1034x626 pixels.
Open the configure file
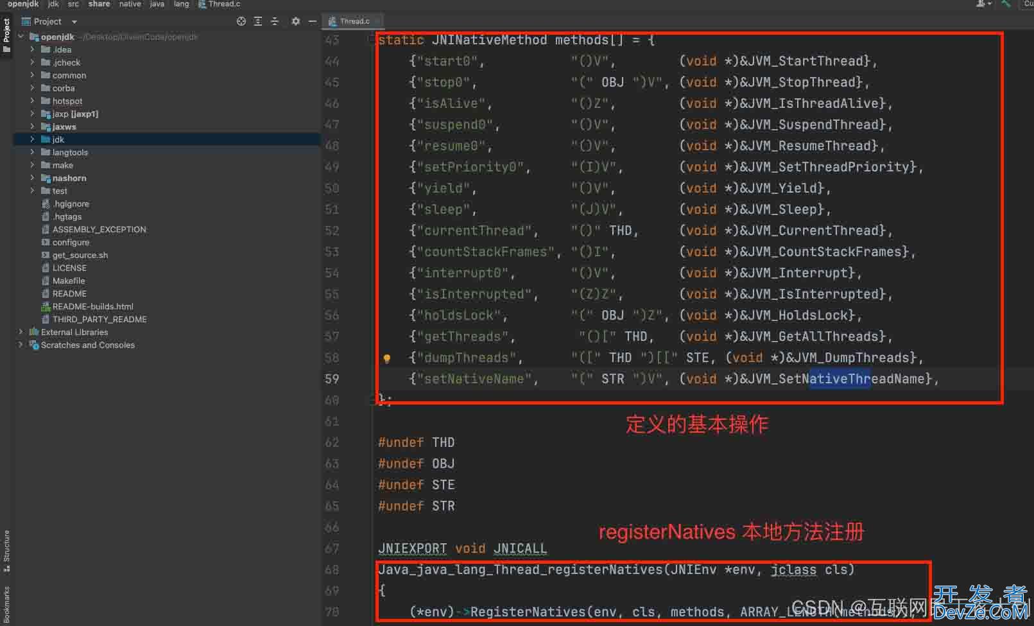(x=71, y=242)
